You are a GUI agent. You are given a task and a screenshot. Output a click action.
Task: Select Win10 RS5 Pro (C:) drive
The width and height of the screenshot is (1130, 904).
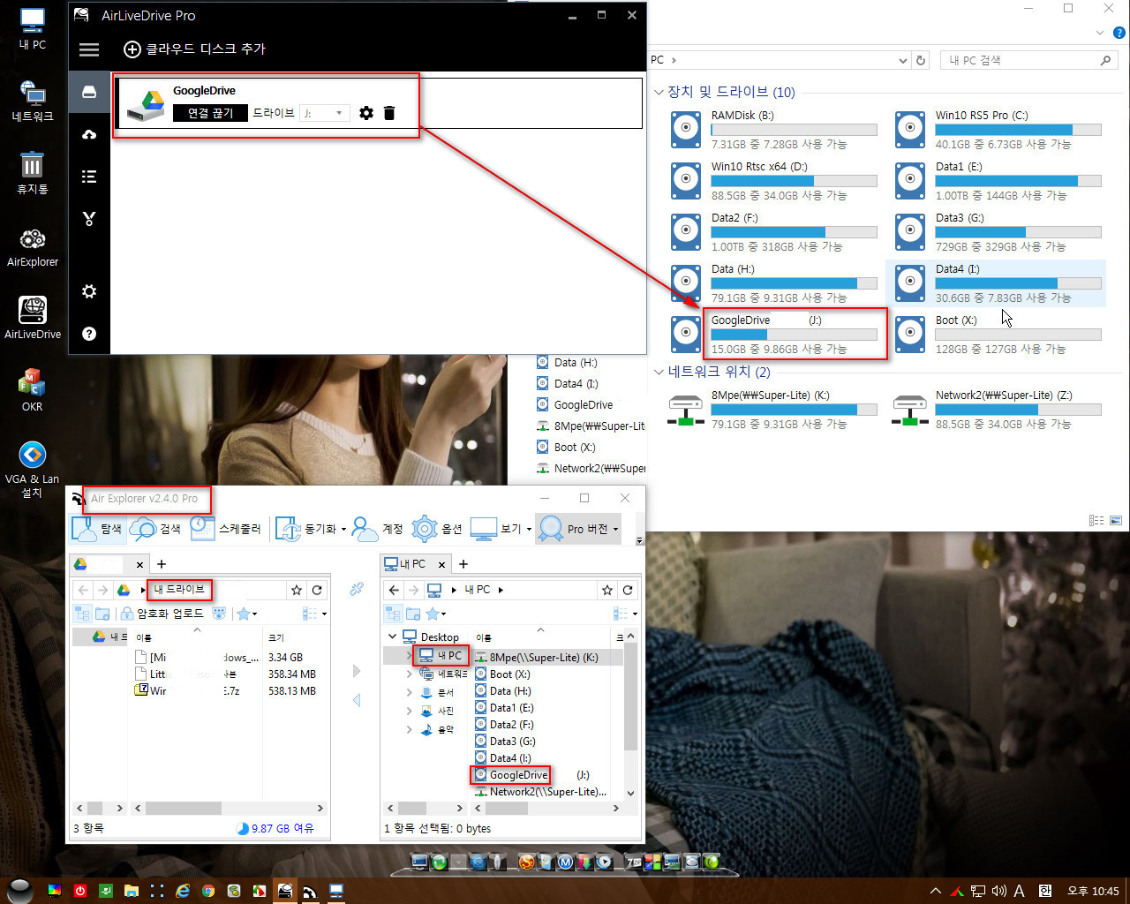(x=998, y=129)
